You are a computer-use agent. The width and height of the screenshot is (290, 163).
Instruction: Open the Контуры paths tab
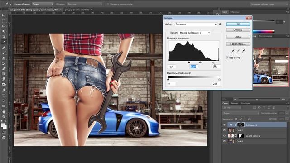tap(246, 103)
